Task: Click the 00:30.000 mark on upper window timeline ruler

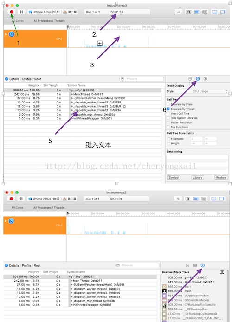Action: coord(149,27)
